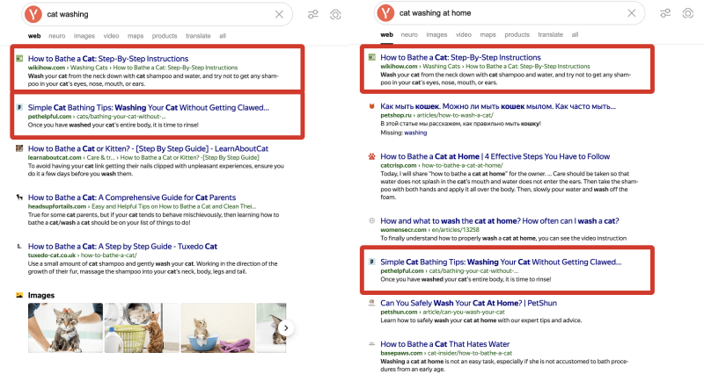Open search settings next to 'cat washing' bar
The image size is (704, 381).
[x=313, y=15]
